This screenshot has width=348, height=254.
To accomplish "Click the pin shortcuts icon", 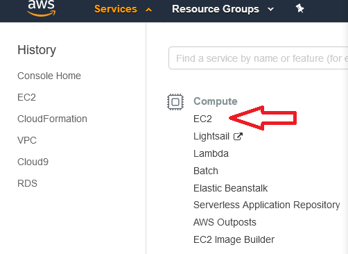I will coord(299,9).
